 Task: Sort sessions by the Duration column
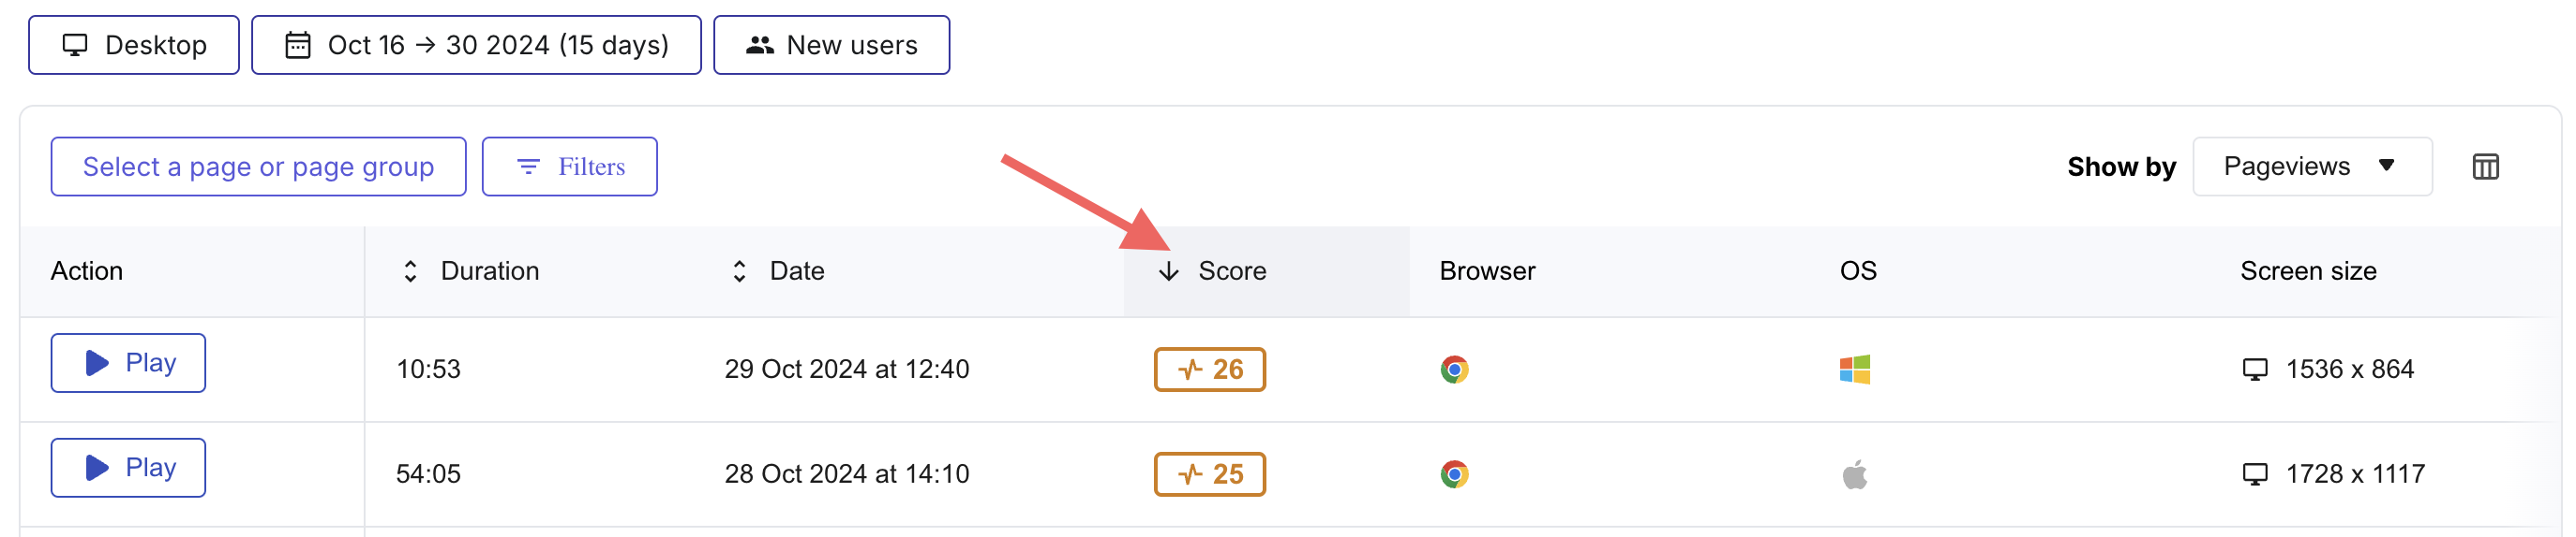click(410, 270)
